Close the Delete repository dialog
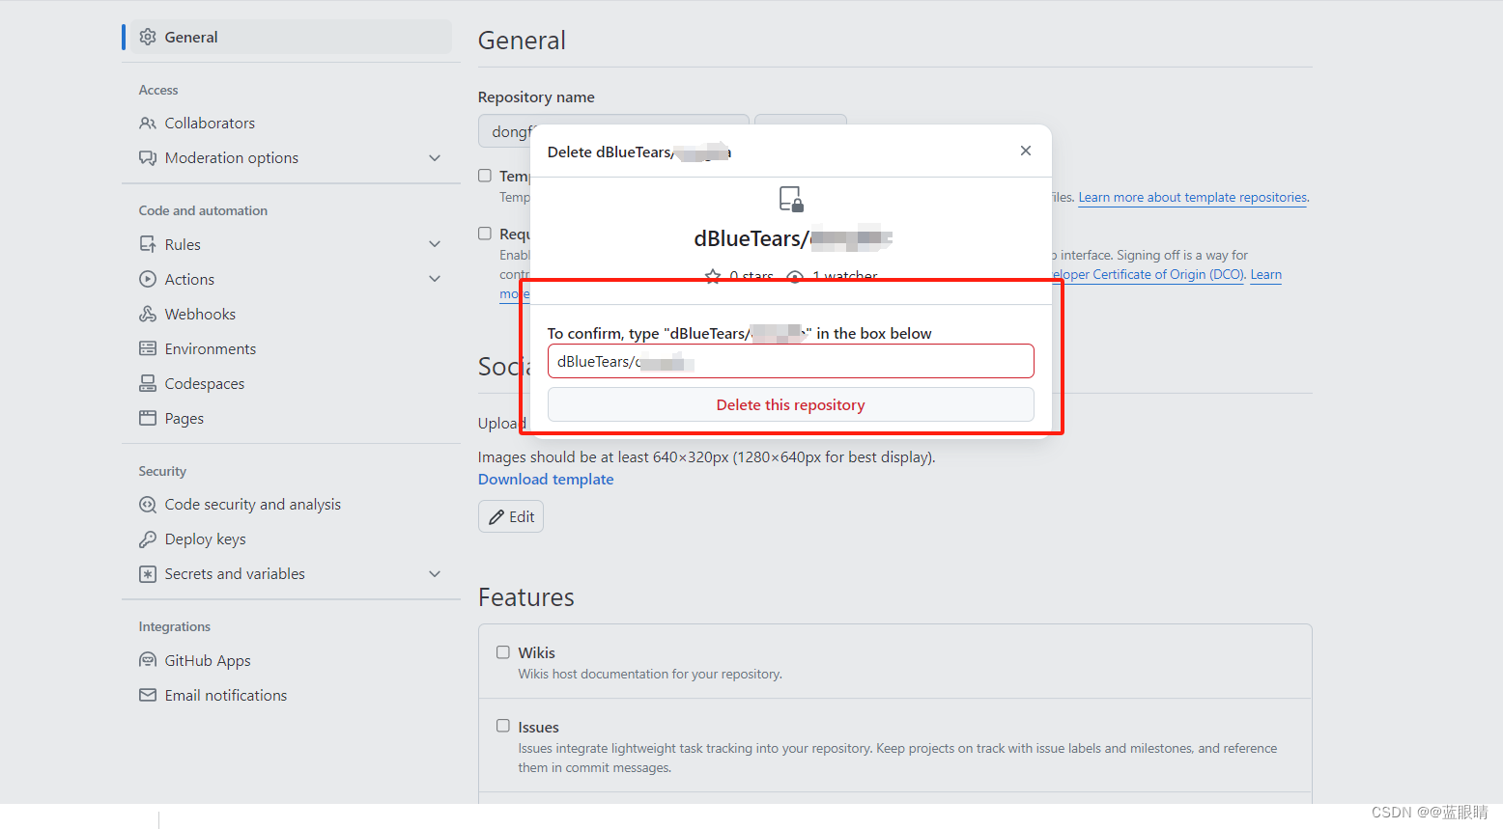Screen dimensions: 1503x829 pos(1026,151)
